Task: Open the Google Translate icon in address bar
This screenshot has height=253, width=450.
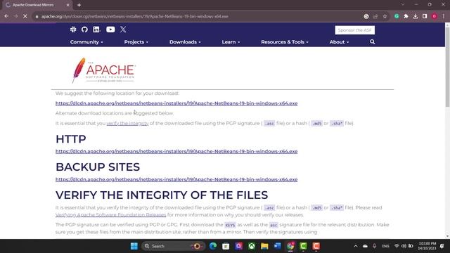Action: click(x=366, y=16)
